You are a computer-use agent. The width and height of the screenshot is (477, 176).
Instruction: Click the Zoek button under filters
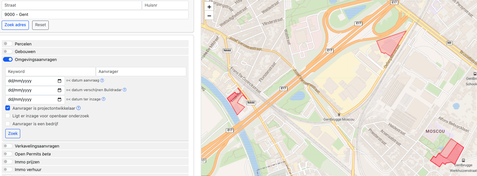coord(13,133)
